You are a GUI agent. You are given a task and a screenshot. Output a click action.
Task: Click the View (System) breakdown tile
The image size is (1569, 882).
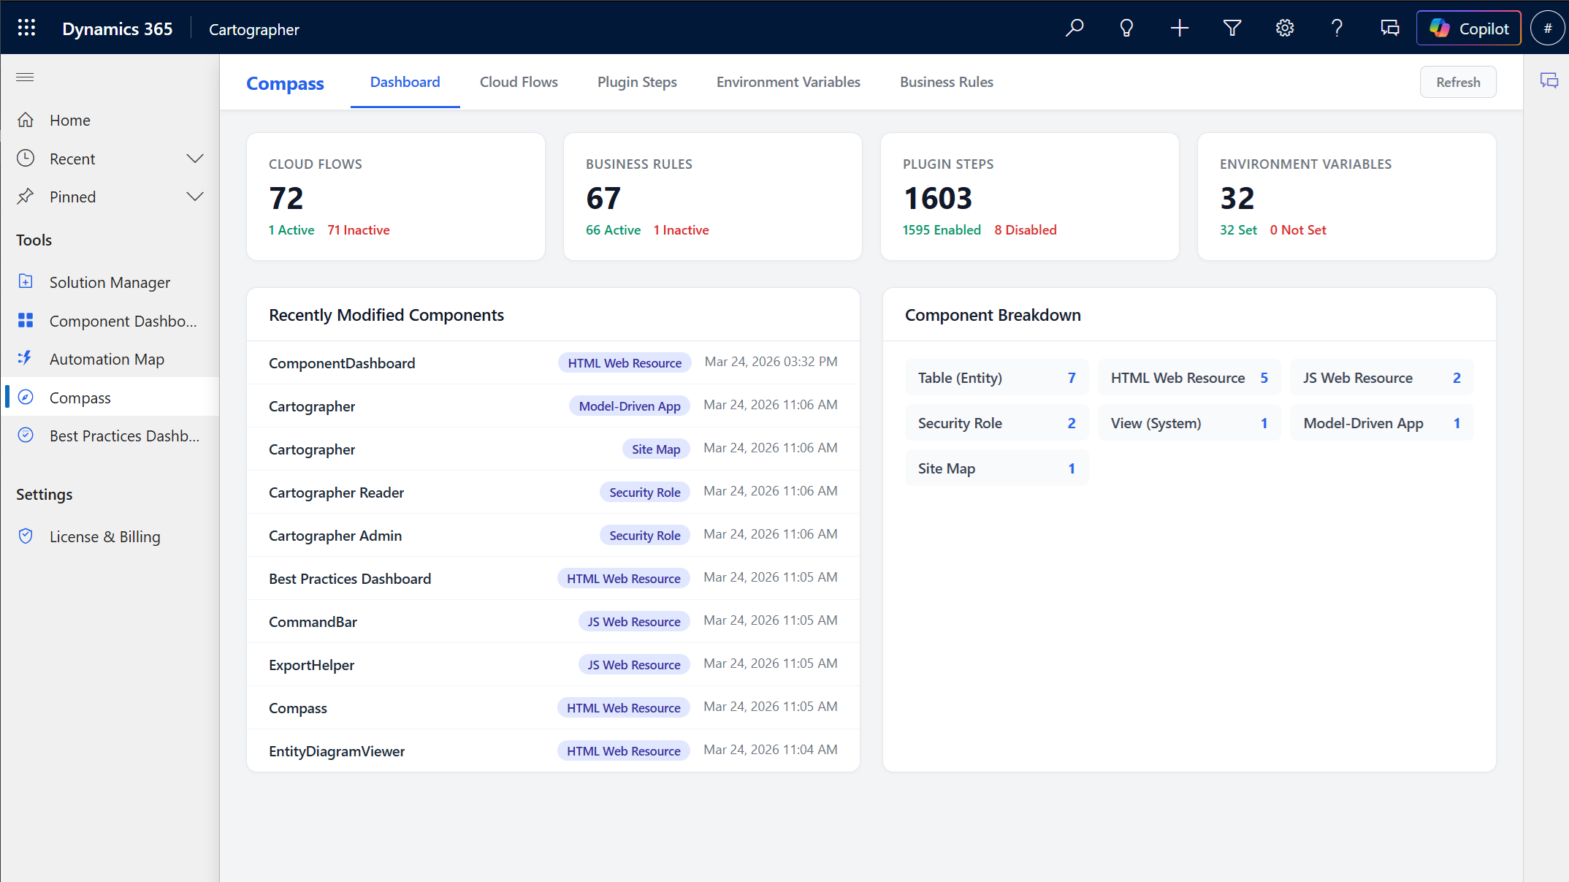[1189, 423]
